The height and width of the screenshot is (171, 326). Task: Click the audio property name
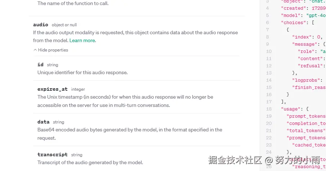[x=40, y=24]
